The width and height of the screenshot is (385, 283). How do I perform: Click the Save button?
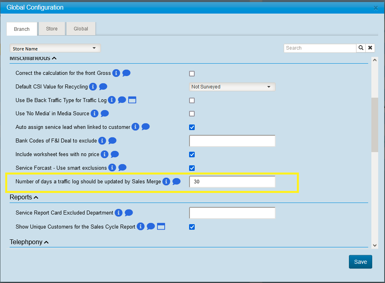point(360,262)
